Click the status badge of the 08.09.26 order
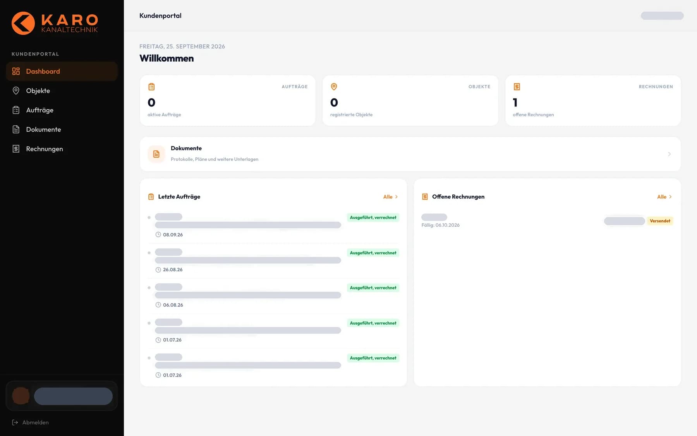This screenshot has width=697, height=436. coord(373,218)
